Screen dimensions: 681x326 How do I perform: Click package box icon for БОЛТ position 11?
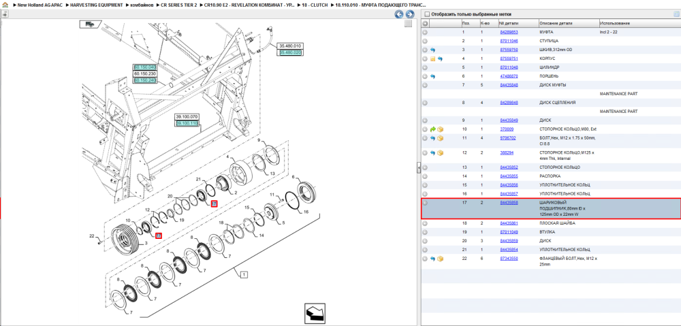tap(440, 138)
